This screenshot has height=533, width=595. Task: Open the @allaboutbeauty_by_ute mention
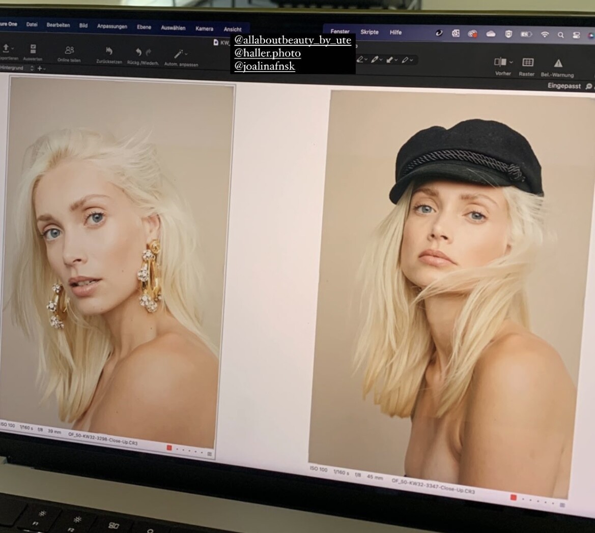pyautogui.click(x=293, y=40)
